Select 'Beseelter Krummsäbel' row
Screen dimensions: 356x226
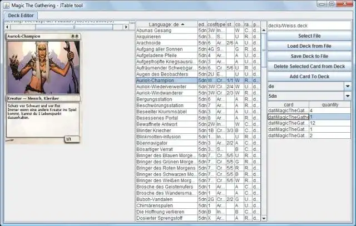point(198,112)
